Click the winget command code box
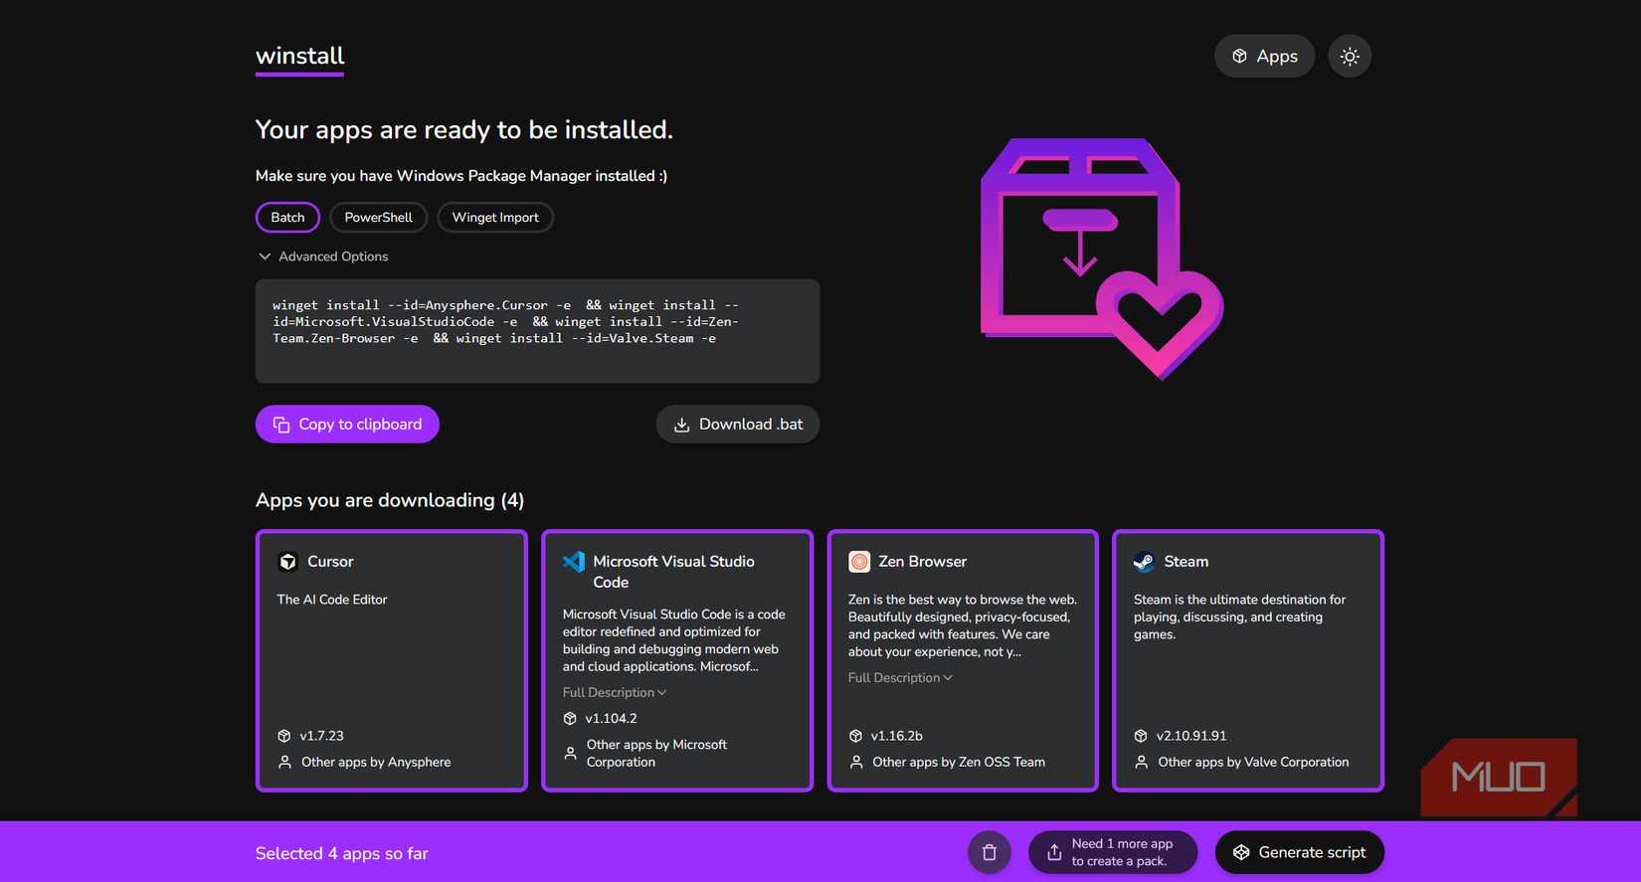Screen dimensions: 1641x882 tap(537, 331)
